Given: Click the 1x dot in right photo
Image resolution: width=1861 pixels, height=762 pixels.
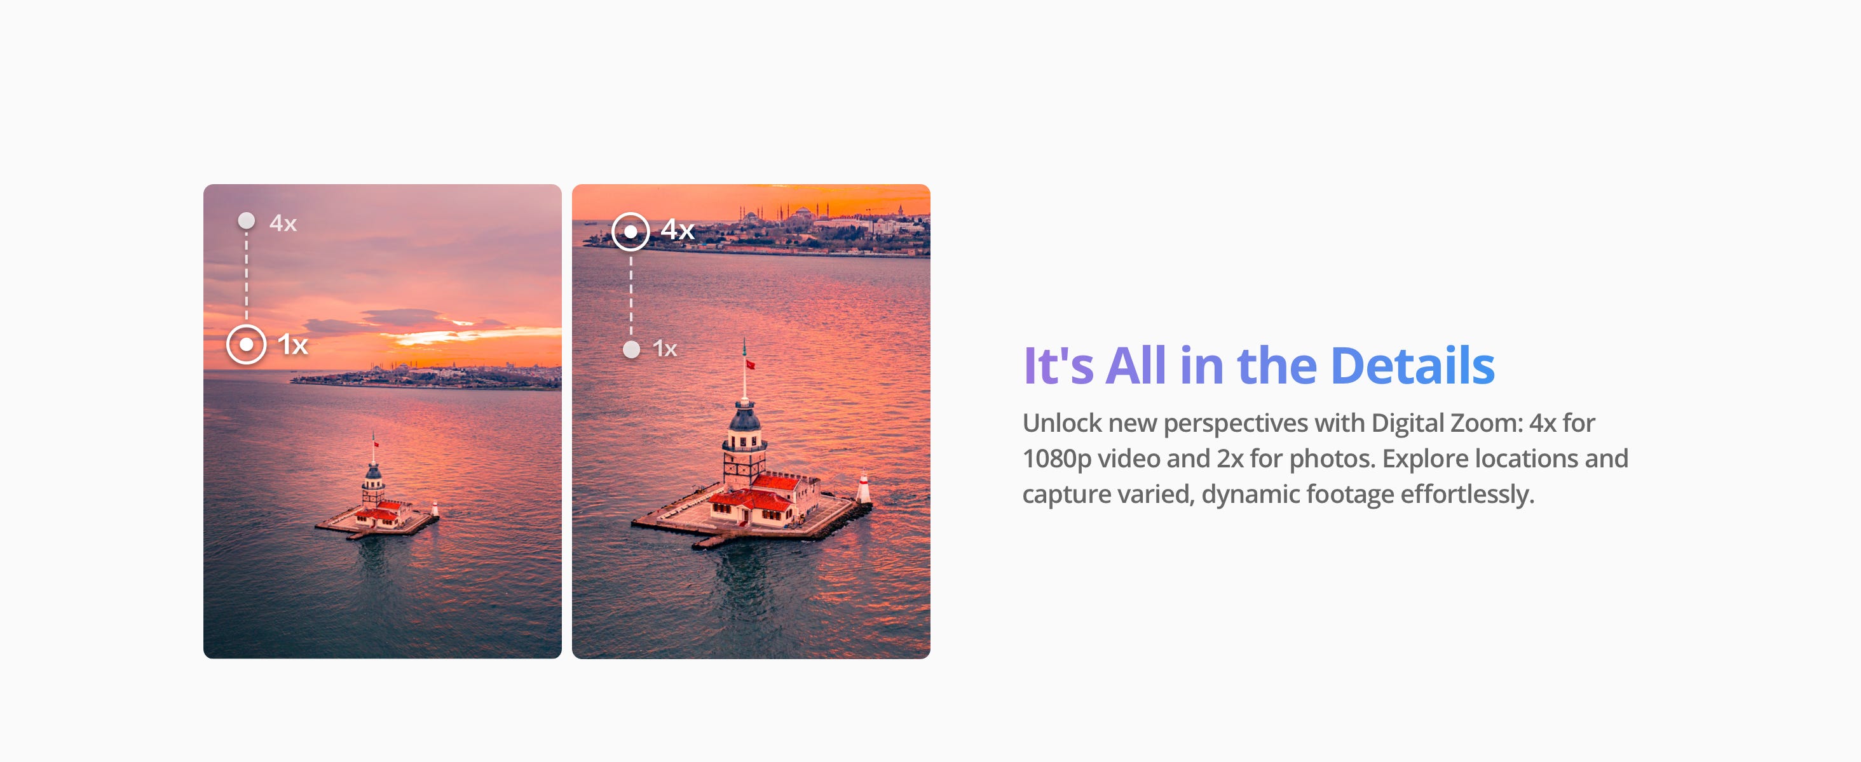Looking at the screenshot, I should point(631,350).
